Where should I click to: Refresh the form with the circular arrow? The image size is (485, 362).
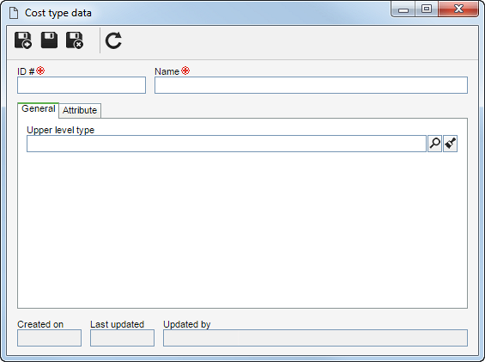[x=113, y=40]
